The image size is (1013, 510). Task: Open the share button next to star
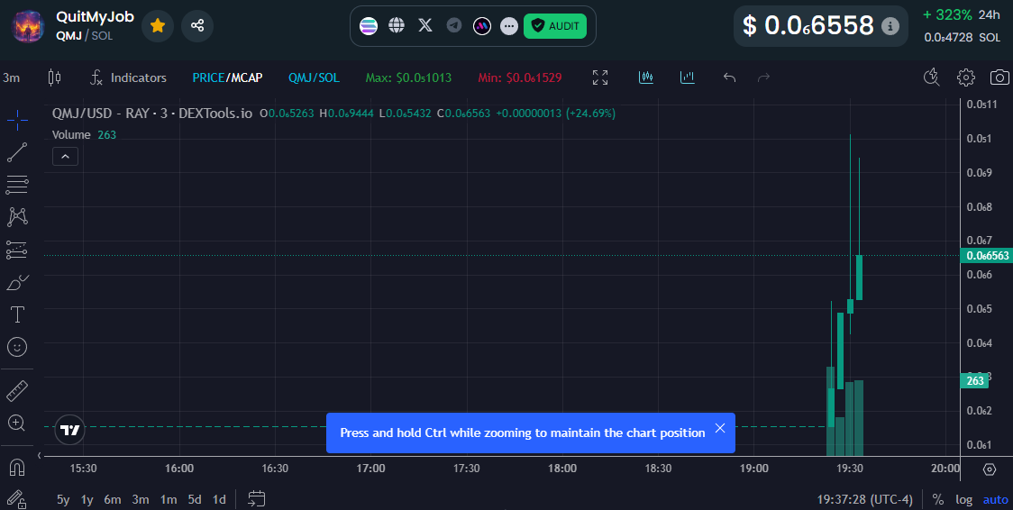197,26
